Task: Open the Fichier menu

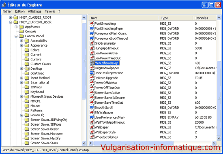Action: tap(7, 11)
